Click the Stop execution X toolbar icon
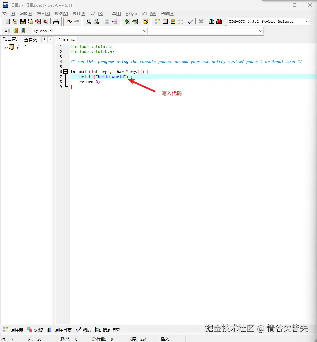 point(201,21)
